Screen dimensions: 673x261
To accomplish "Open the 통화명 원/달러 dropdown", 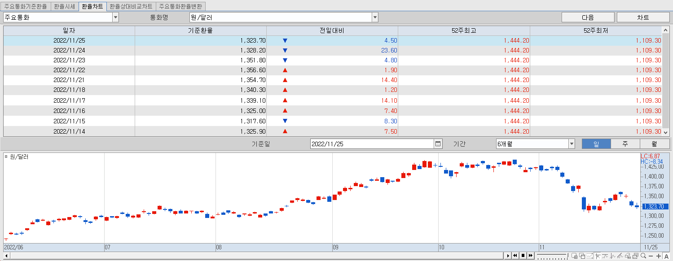I will tap(375, 17).
